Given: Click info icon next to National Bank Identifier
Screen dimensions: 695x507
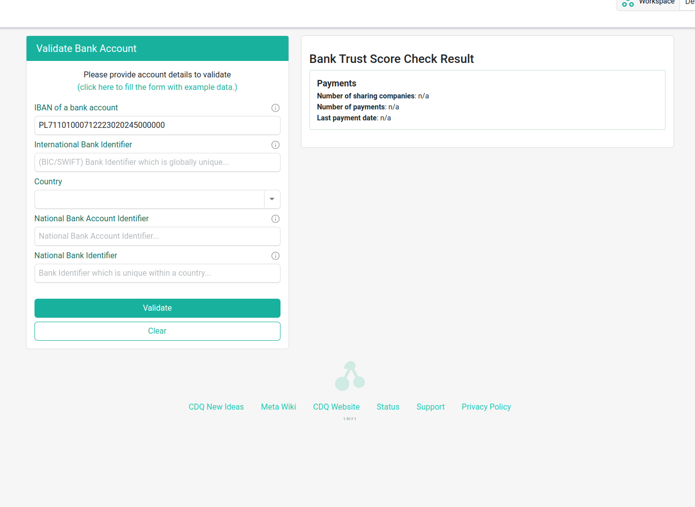Looking at the screenshot, I should coord(275,256).
